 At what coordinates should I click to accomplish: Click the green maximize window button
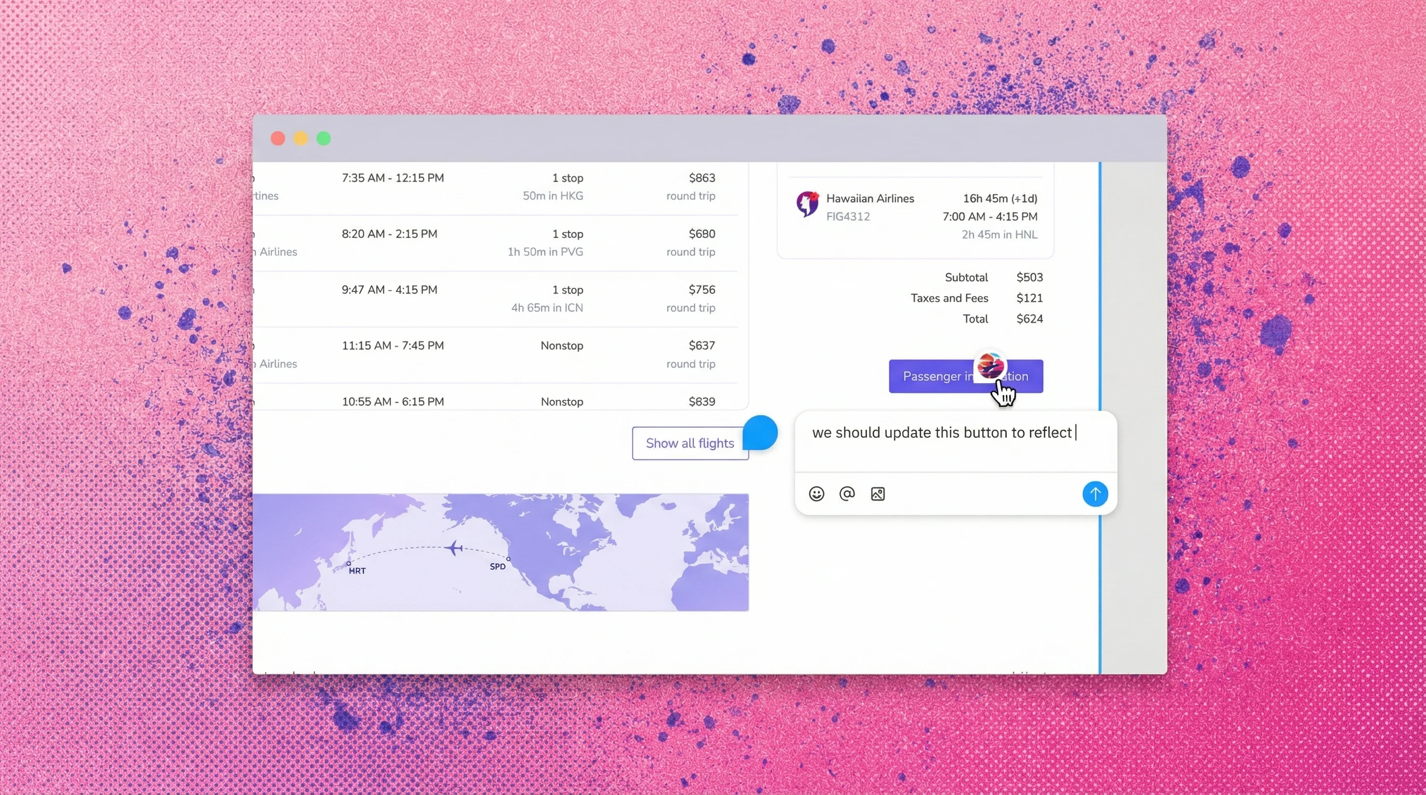(323, 138)
